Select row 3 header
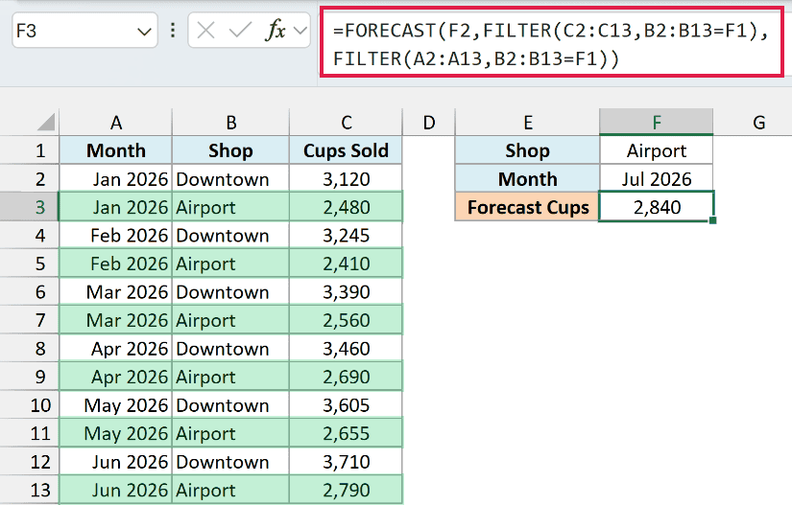The width and height of the screenshot is (792, 505). click(30, 207)
